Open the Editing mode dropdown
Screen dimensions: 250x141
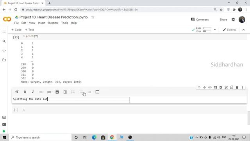click(x=229, y=30)
